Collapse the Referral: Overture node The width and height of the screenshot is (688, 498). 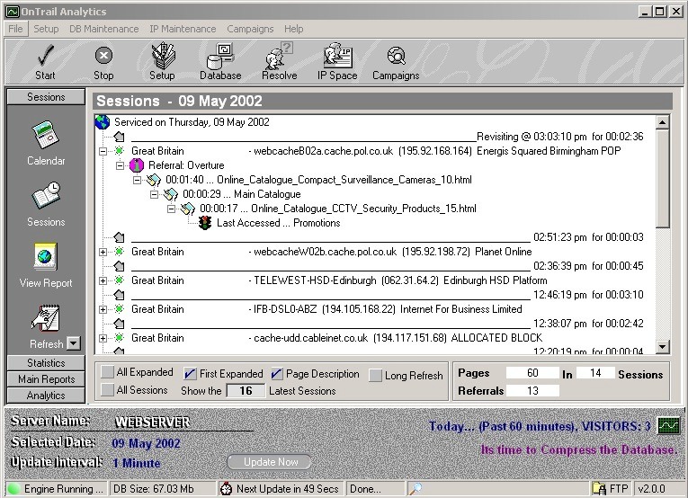click(120, 165)
